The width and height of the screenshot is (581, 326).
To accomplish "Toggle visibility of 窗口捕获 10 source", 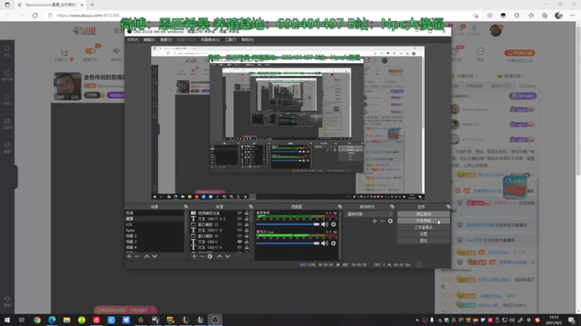I will click(x=240, y=236).
